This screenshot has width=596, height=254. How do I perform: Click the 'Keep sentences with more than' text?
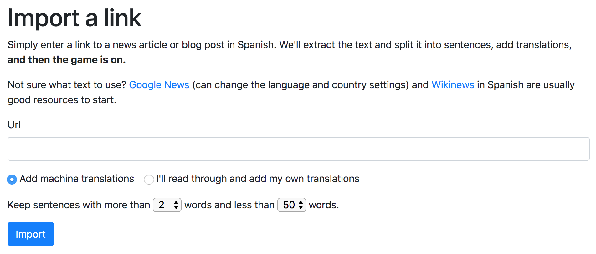pyautogui.click(x=79, y=205)
